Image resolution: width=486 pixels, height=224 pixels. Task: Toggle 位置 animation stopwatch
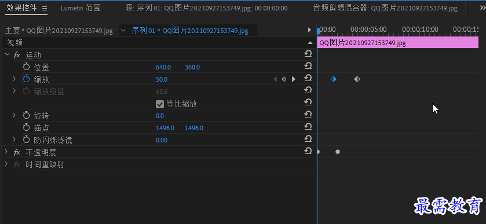[27, 67]
